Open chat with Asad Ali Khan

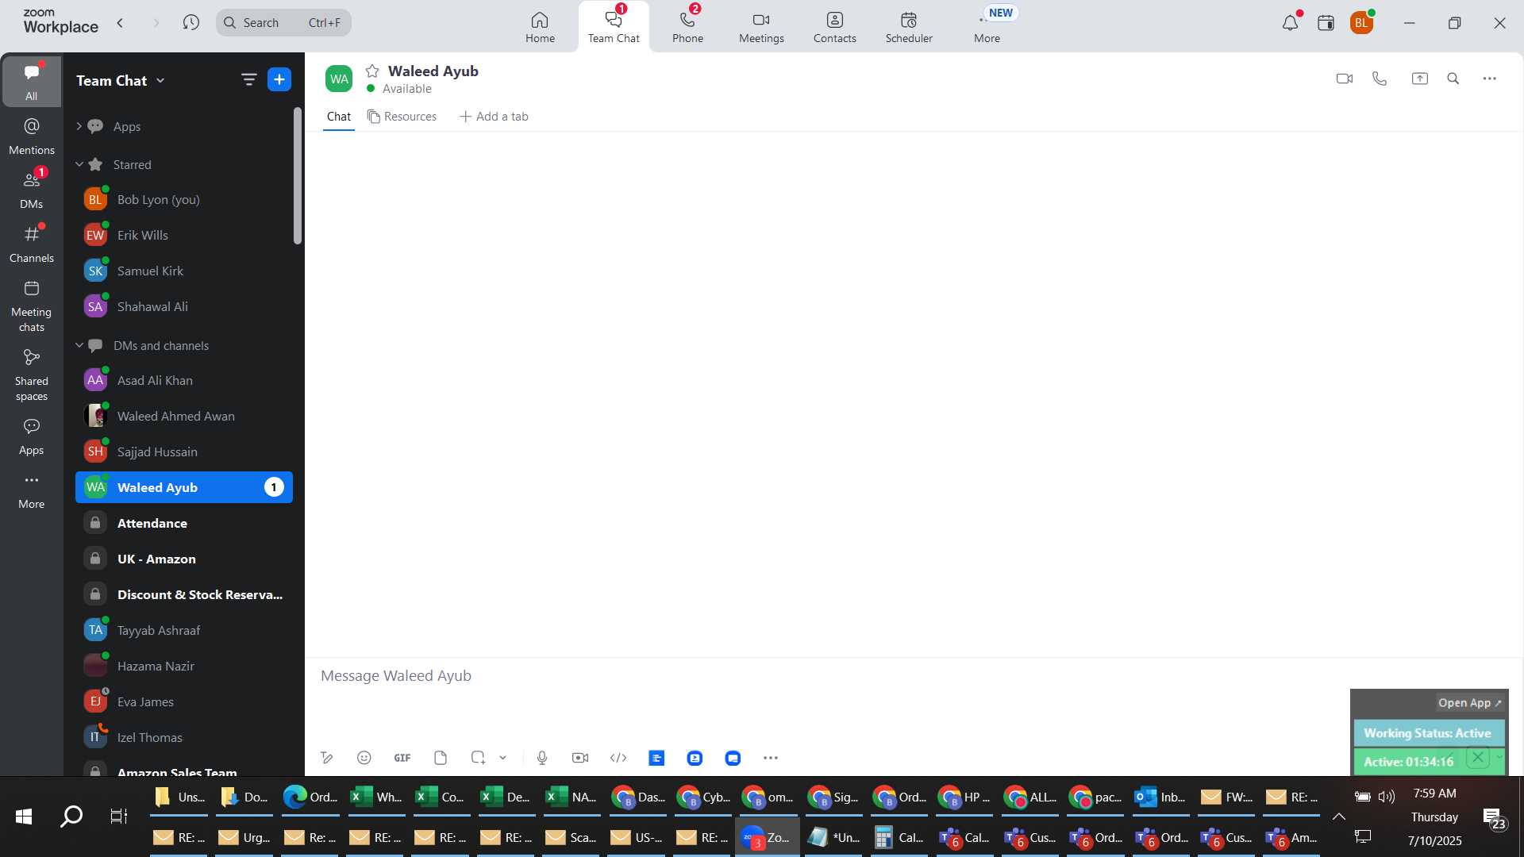click(184, 380)
